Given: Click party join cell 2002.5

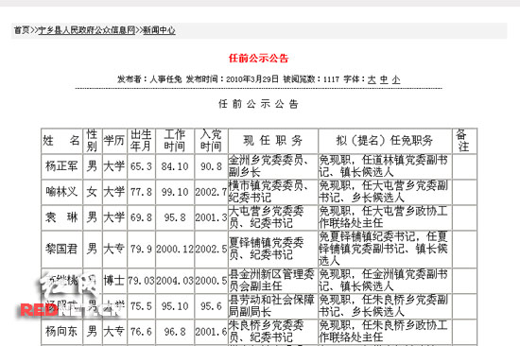Looking at the screenshot, I should point(211,249).
